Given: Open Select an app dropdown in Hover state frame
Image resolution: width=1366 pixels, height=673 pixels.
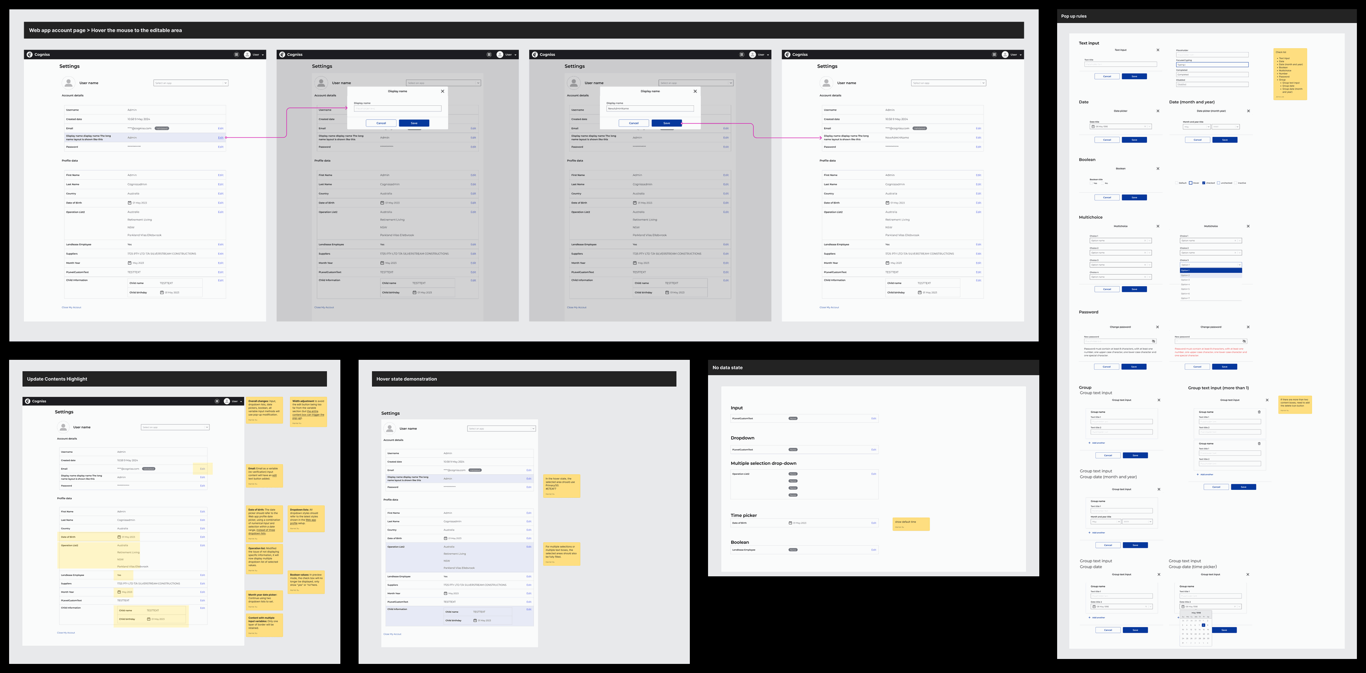Looking at the screenshot, I should [501, 429].
